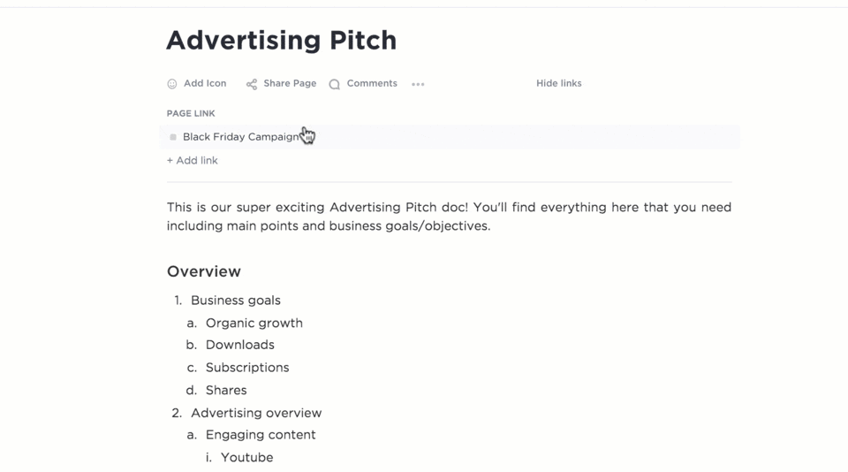This screenshot has width=848, height=472.
Task: Select the Advertising overview list item
Action: (256, 413)
